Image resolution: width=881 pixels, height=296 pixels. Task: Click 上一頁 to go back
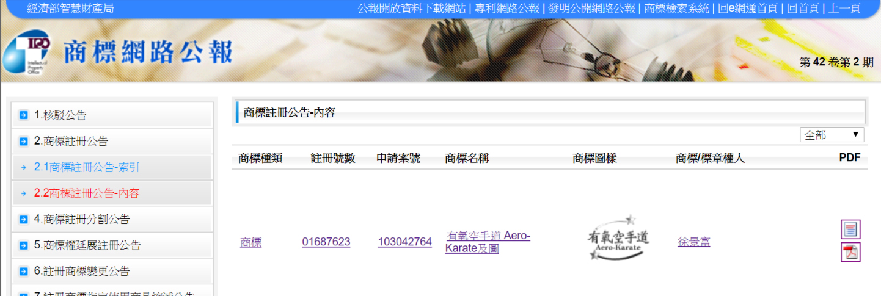[x=844, y=9]
